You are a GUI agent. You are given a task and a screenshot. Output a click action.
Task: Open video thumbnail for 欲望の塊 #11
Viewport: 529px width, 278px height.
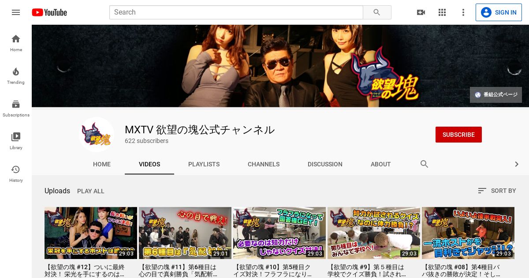tap(185, 233)
